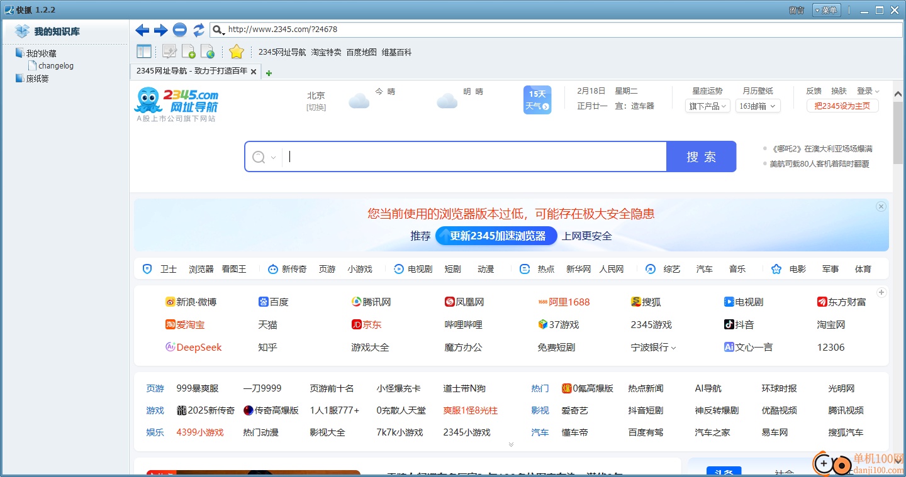This screenshot has height=477, width=906.
Task: Open the 维基百科 bookmark
Action: tap(396, 52)
